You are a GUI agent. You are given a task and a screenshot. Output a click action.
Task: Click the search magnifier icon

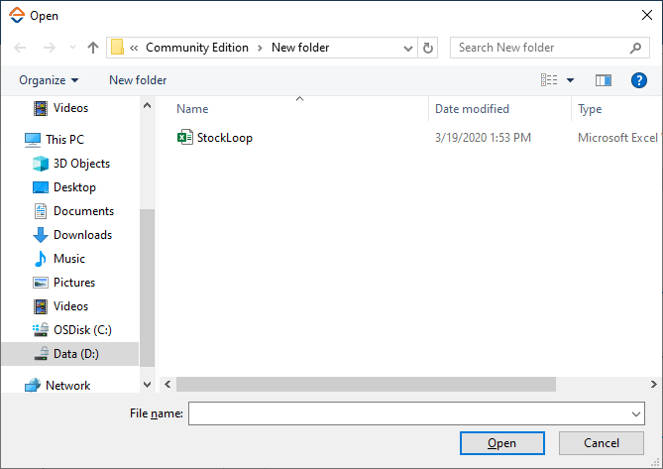[x=636, y=48]
